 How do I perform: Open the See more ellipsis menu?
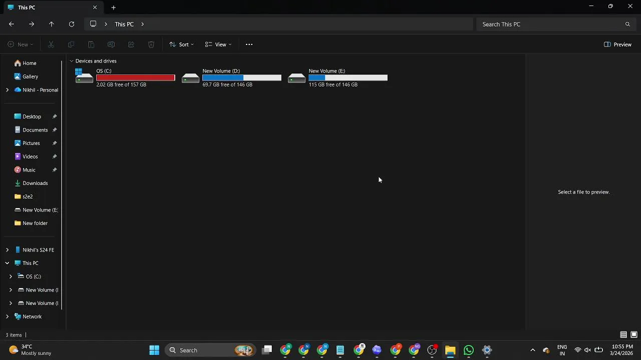pyautogui.click(x=249, y=44)
